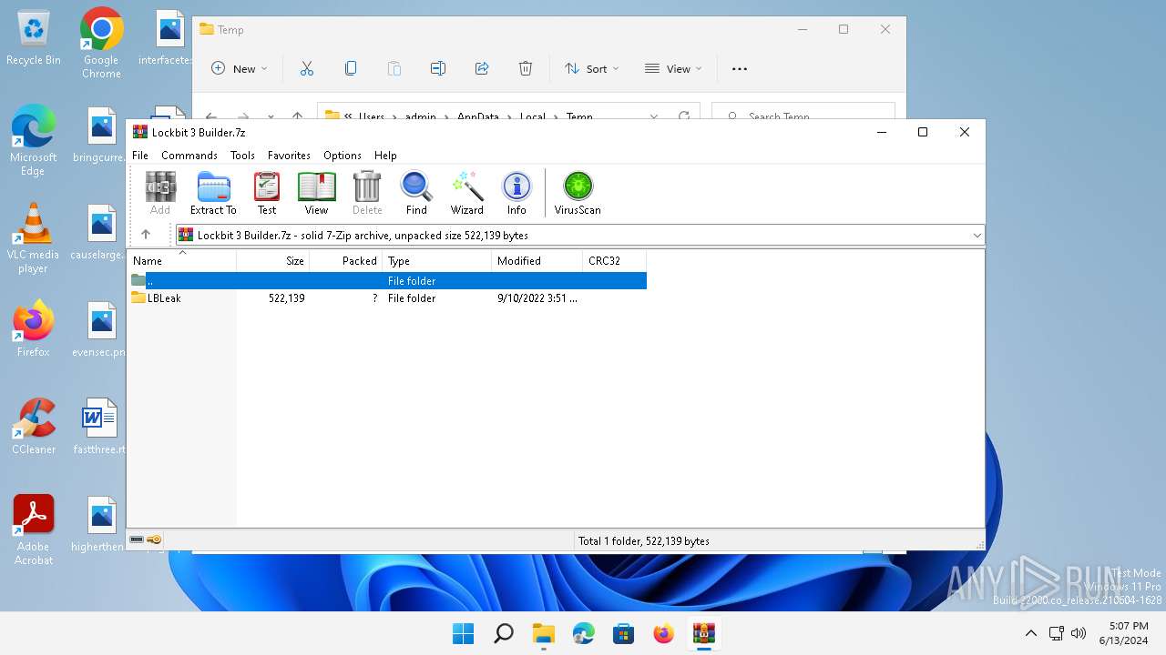Open Adobe Acrobat desktop shortcut
1166x655 pixels.
coord(33,530)
